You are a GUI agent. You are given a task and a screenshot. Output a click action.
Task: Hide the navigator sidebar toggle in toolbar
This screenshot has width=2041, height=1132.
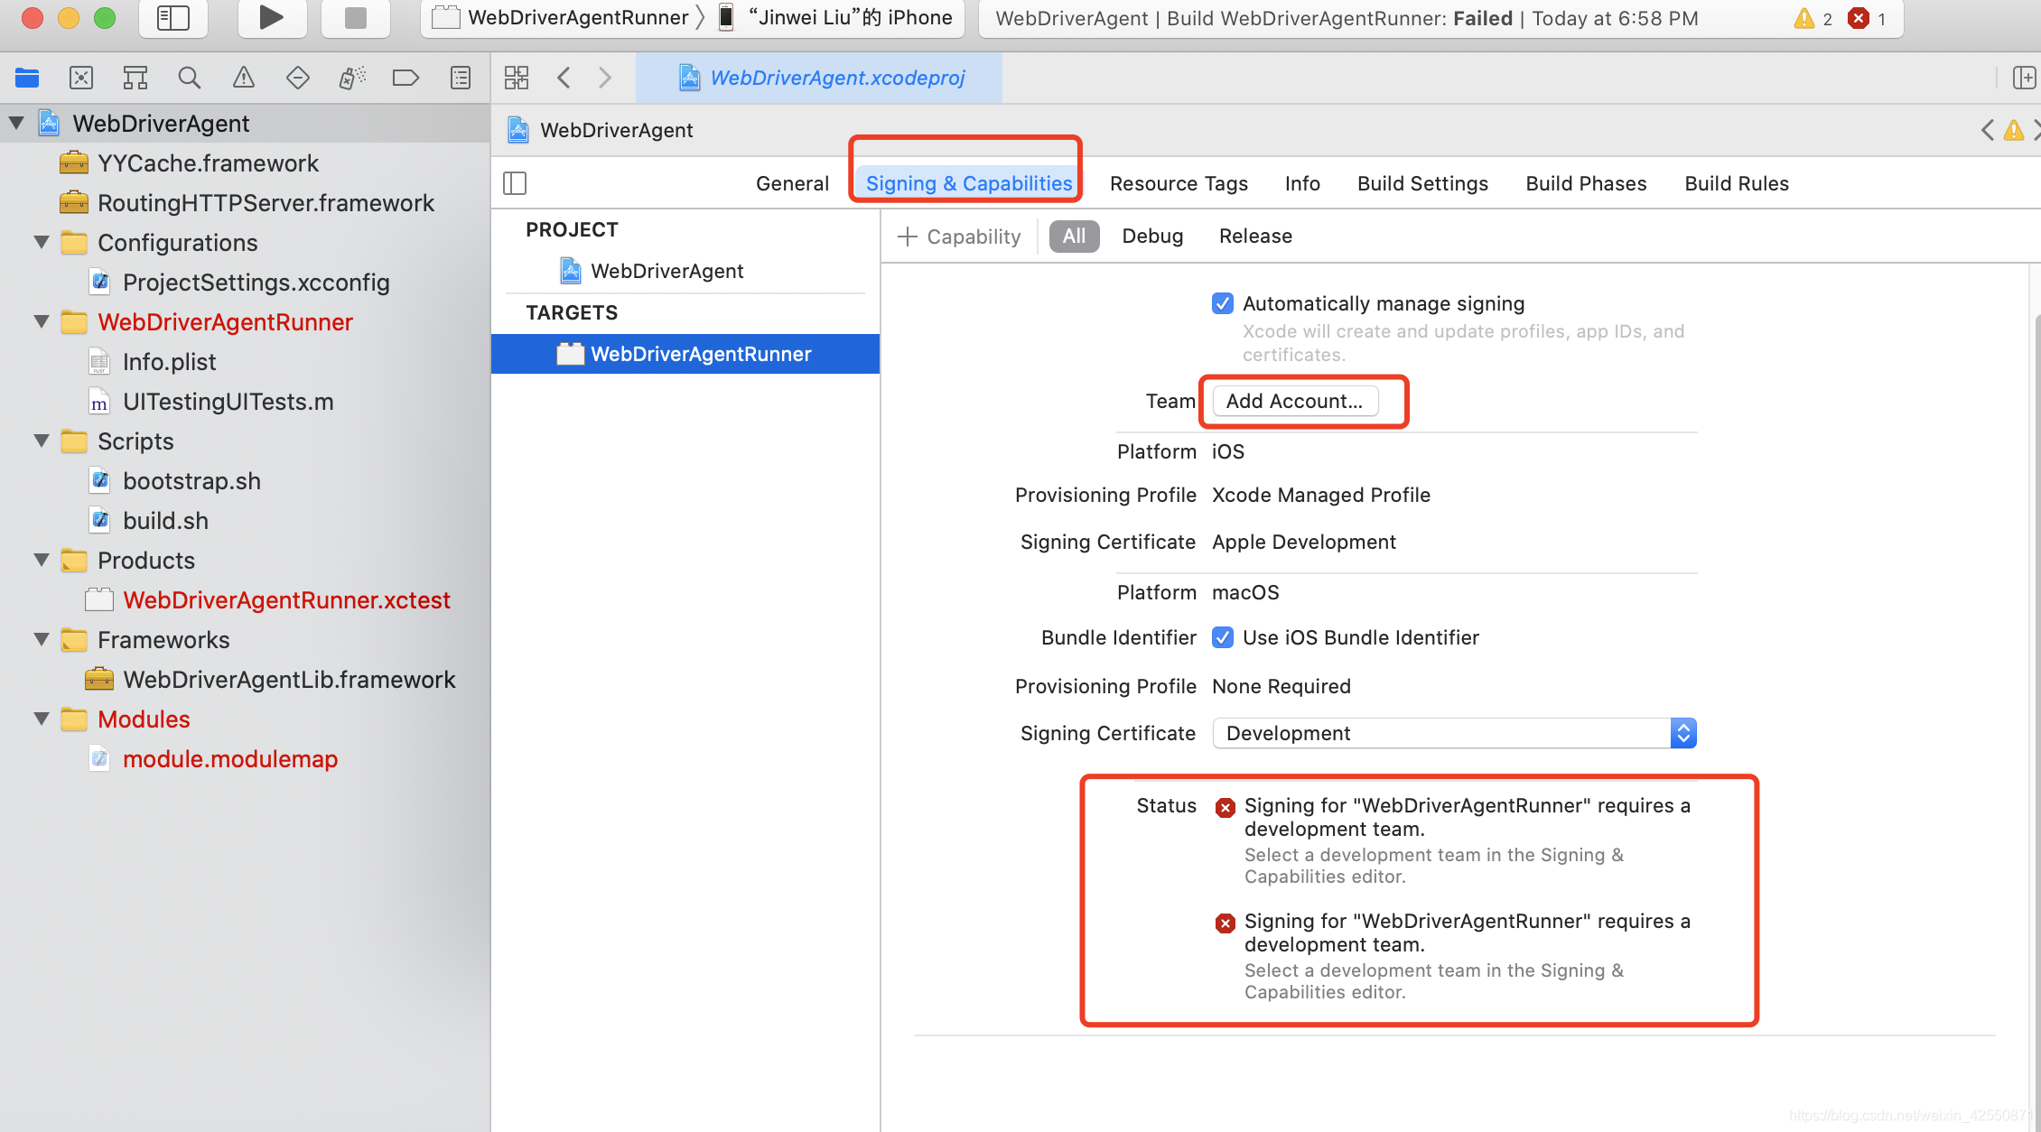click(x=172, y=18)
